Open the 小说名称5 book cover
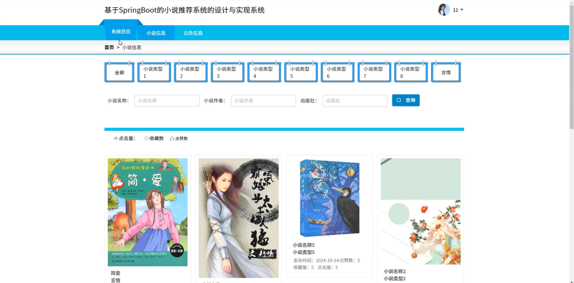This screenshot has width=574, height=283. (330, 197)
